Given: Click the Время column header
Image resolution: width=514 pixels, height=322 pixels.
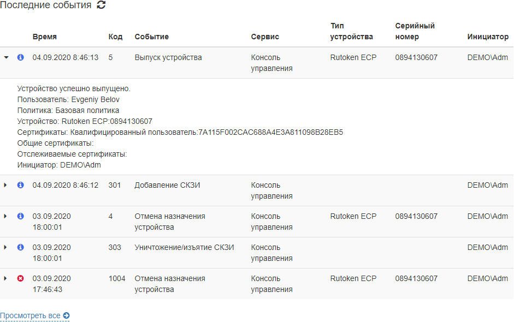Looking at the screenshot, I should click(44, 37).
